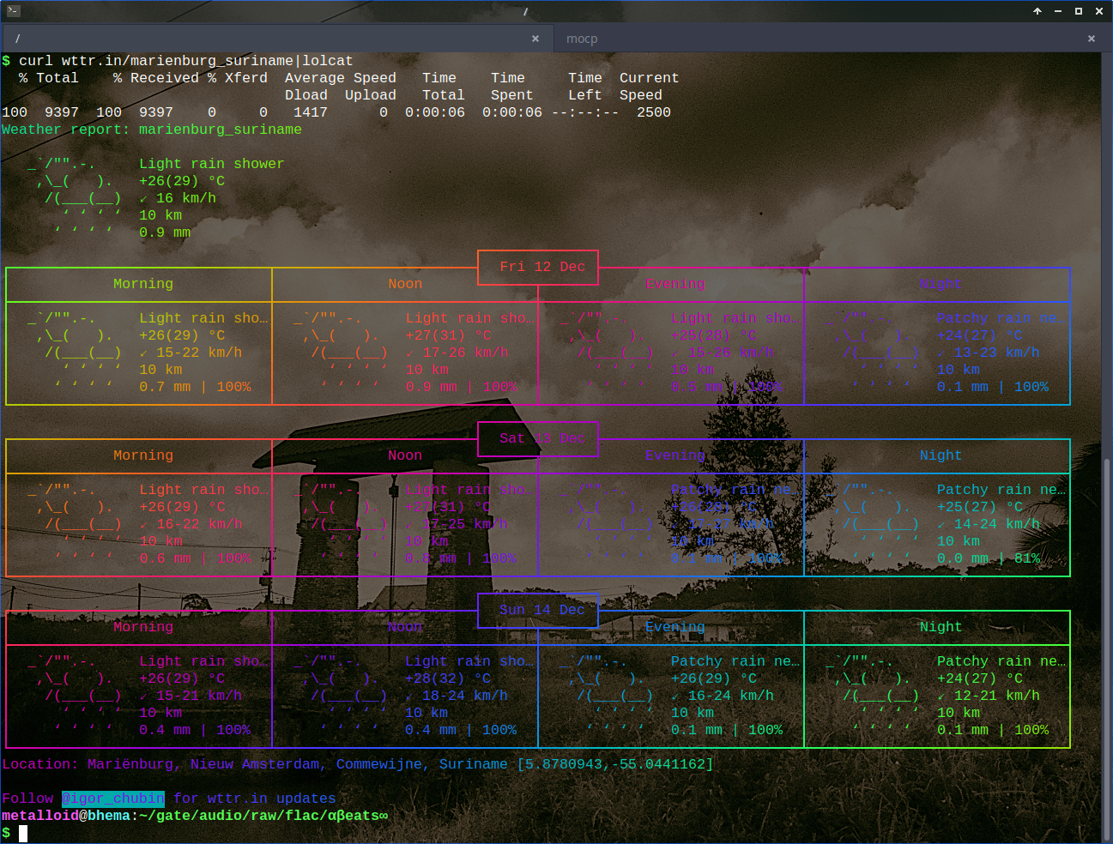Close the mocp tab
Screen dimensions: 1113x844
(1091, 39)
